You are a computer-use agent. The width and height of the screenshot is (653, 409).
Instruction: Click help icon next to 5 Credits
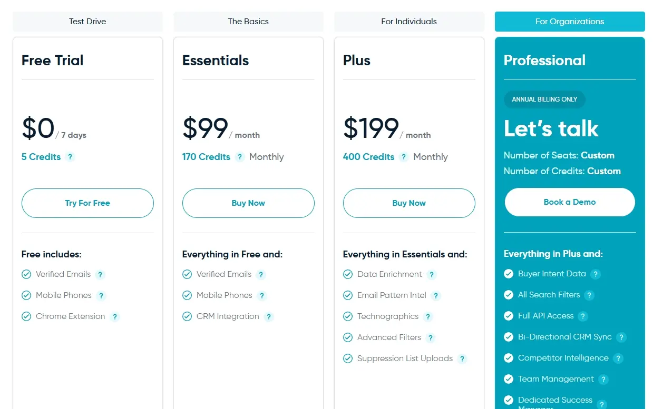(x=70, y=157)
